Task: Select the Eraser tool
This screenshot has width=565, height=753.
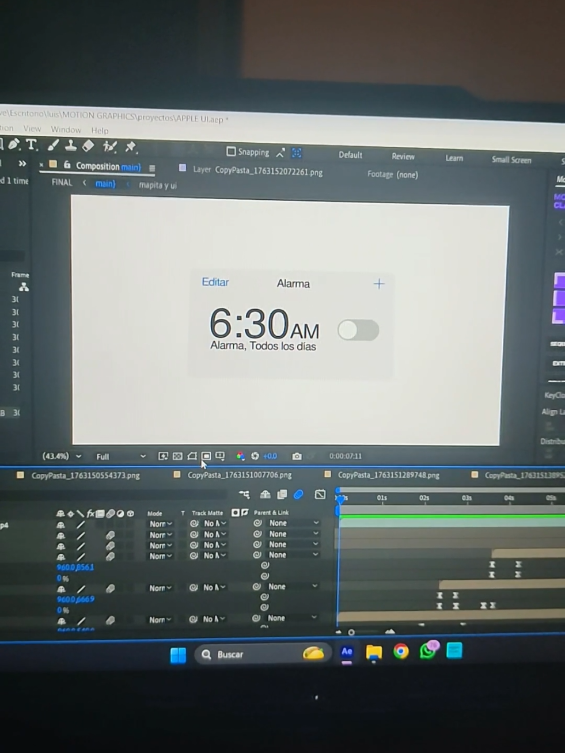Action: [x=88, y=145]
